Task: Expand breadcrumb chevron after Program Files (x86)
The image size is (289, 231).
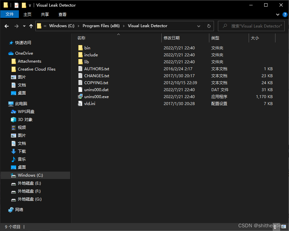Action: coord(124,26)
